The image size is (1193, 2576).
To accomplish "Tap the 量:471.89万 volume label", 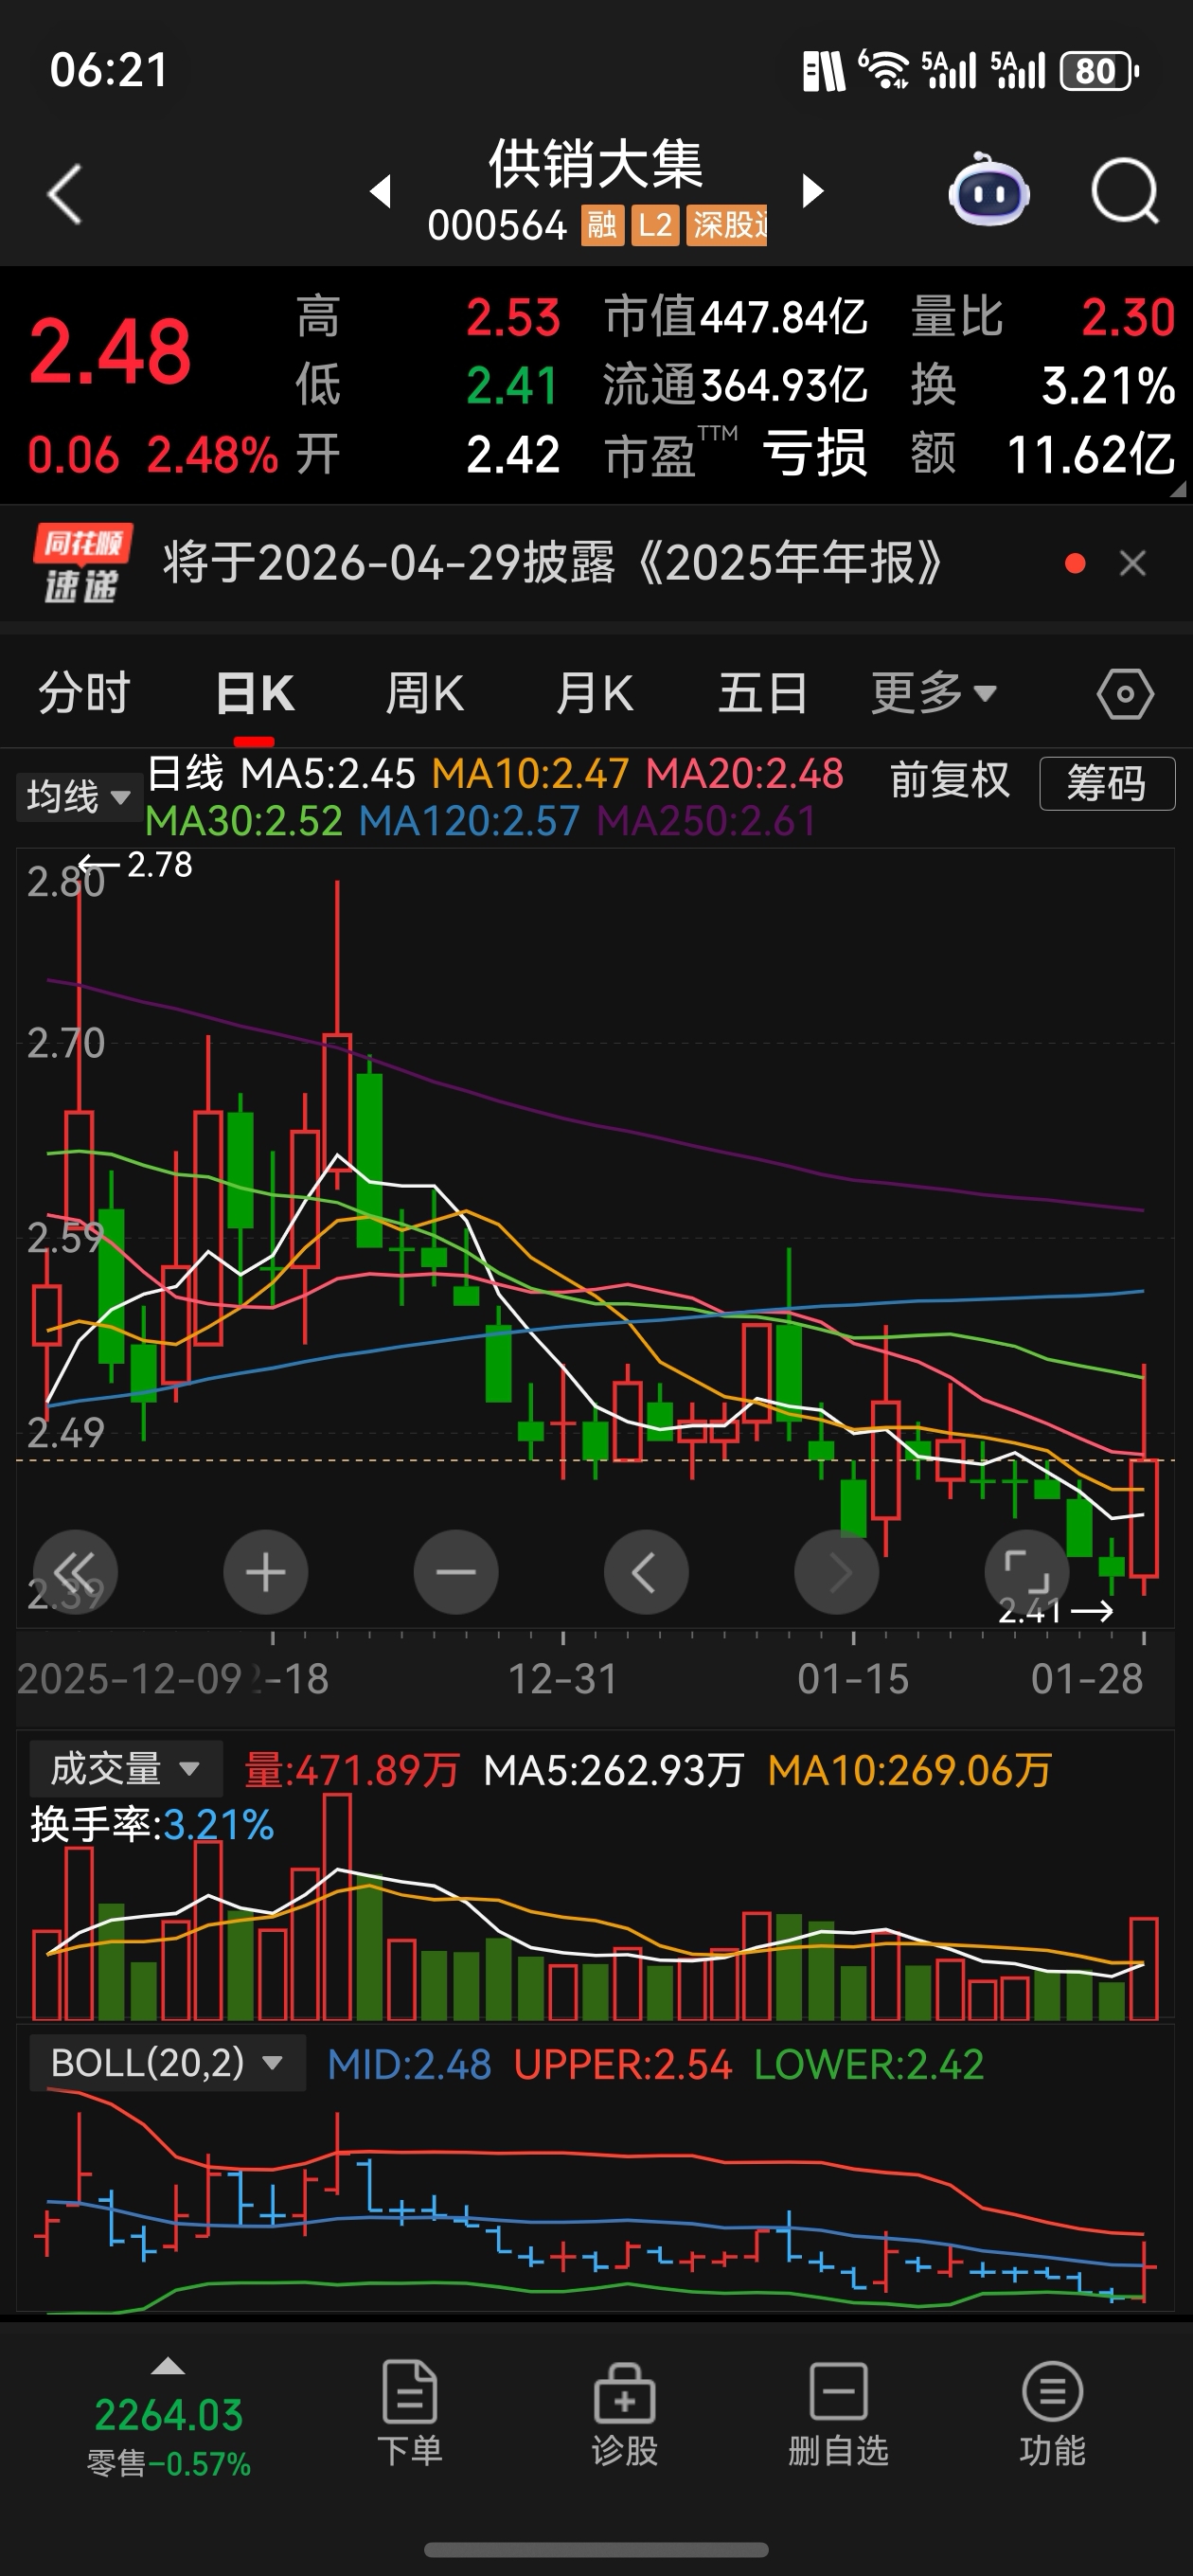I will [352, 1770].
